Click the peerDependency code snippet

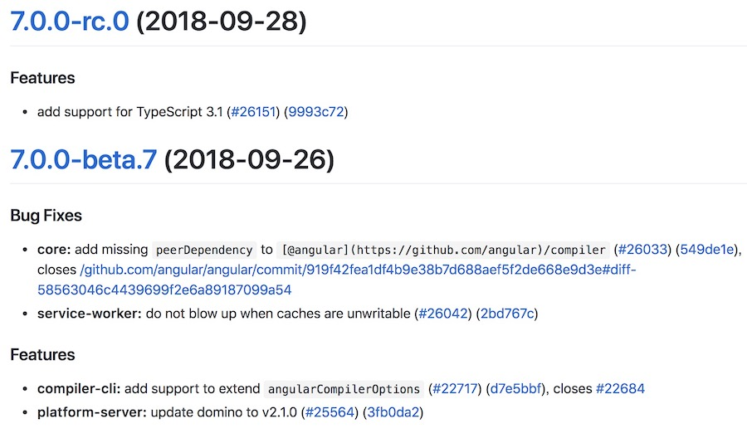(204, 250)
